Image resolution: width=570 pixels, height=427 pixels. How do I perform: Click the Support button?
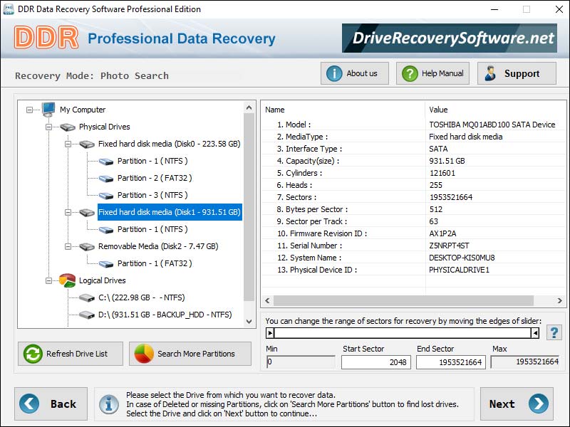517,73
